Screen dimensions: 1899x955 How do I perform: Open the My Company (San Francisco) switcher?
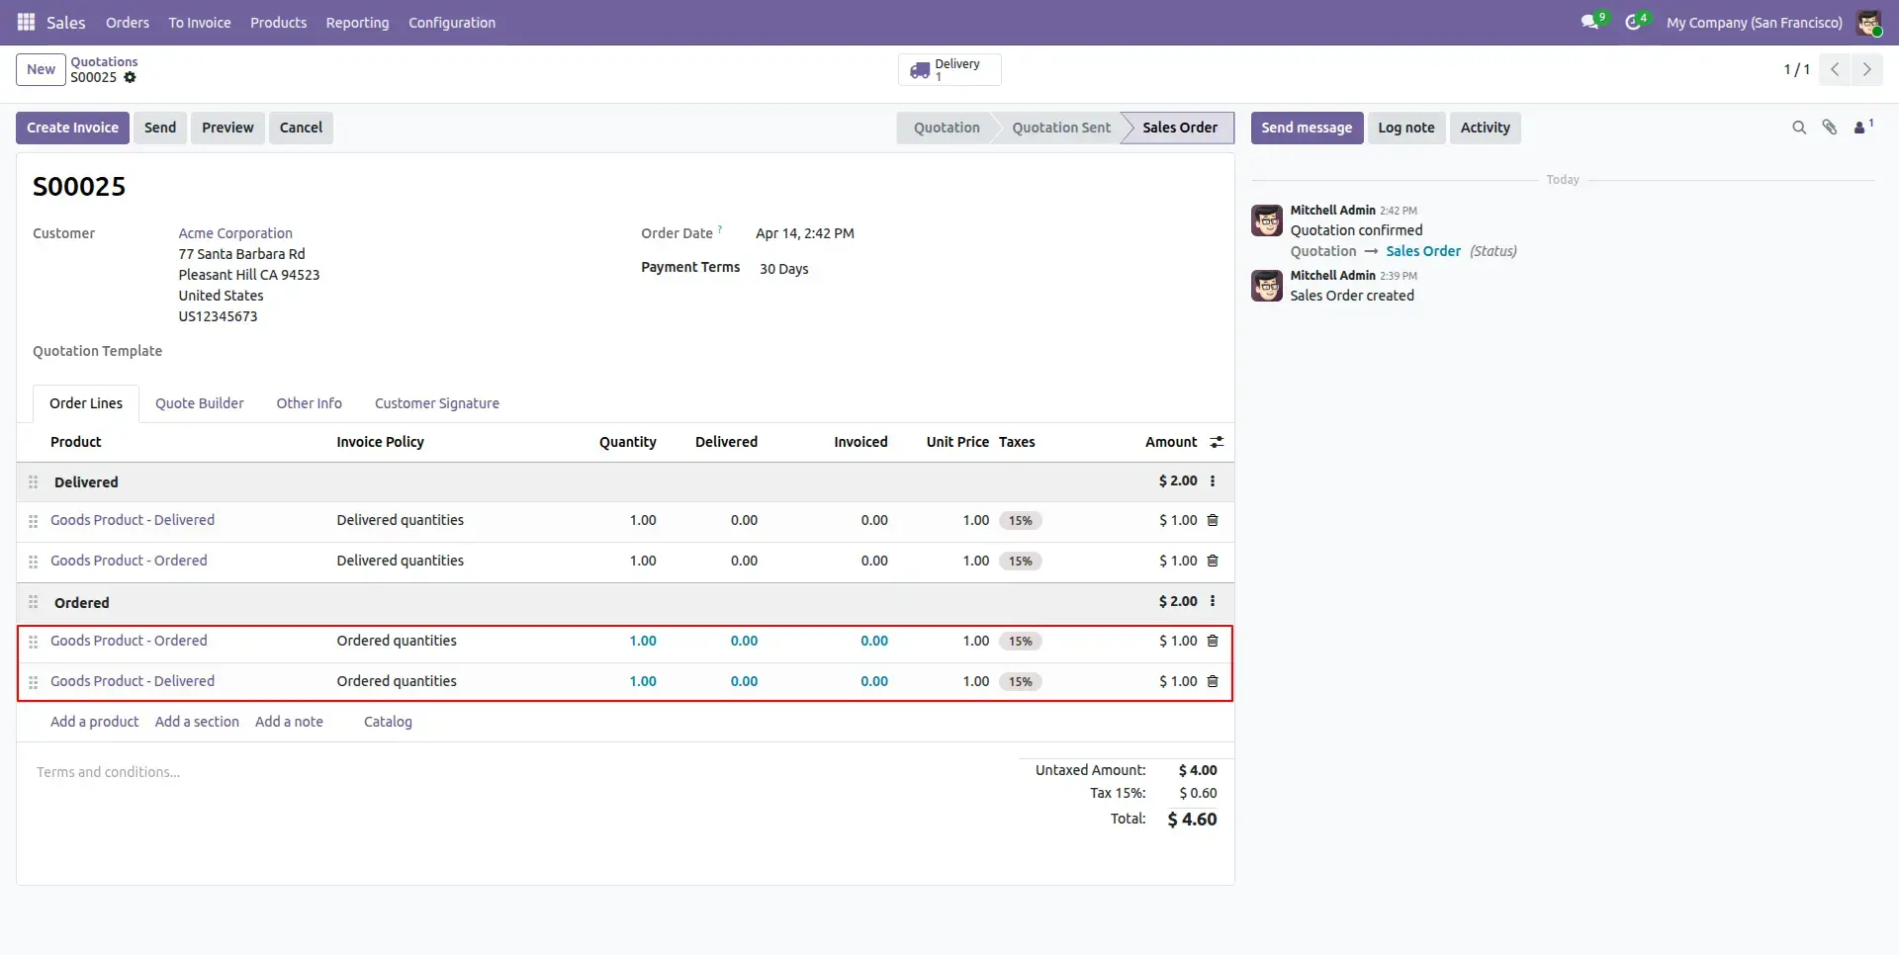pyautogui.click(x=1755, y=22)
